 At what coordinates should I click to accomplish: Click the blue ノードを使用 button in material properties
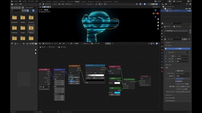coord(177,49)
